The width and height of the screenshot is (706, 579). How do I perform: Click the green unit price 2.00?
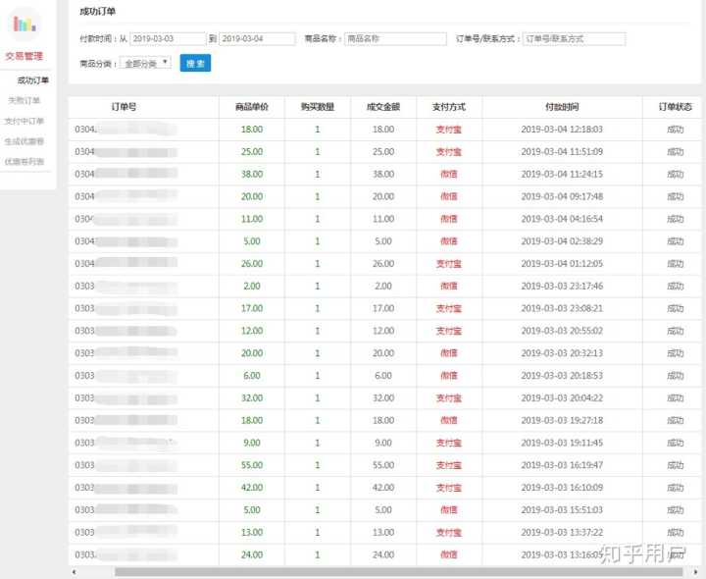pos(252,287)
